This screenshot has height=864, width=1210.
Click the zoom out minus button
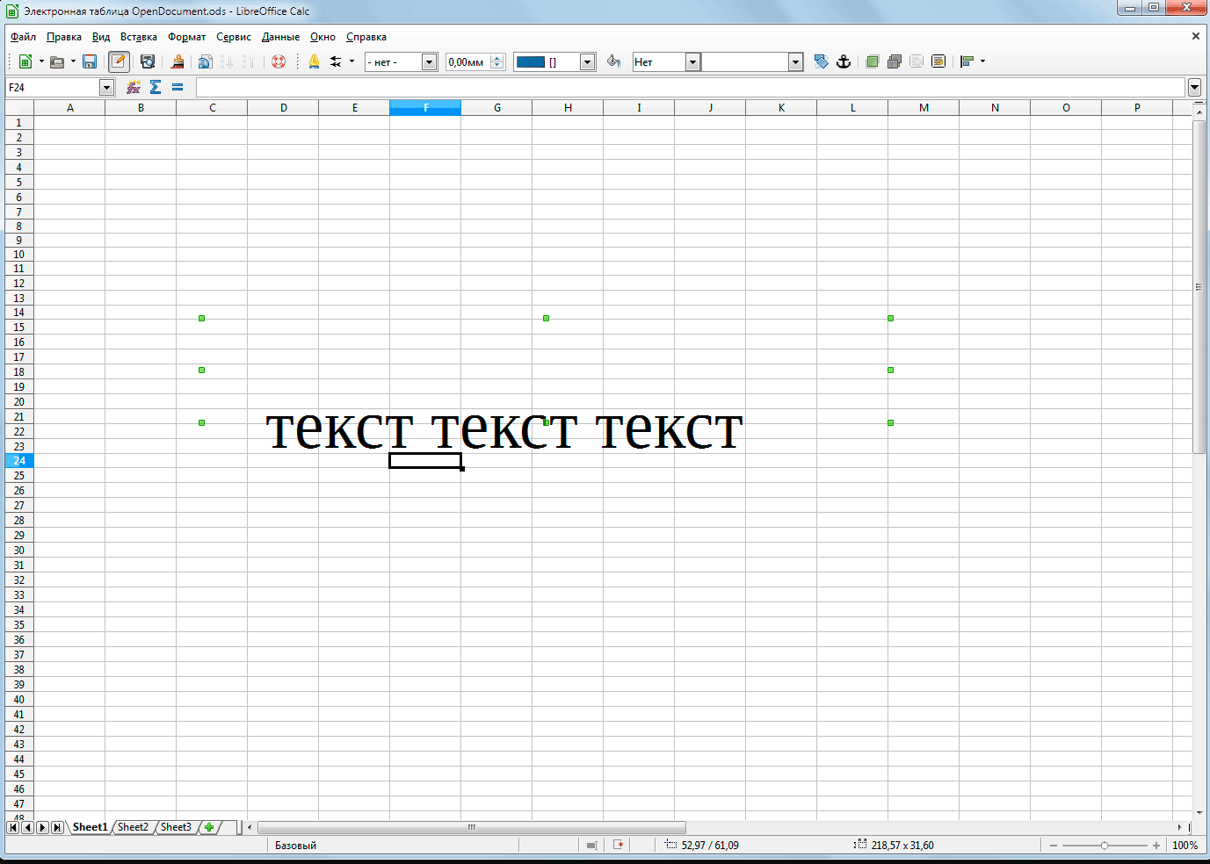[x=1054, y=846]
